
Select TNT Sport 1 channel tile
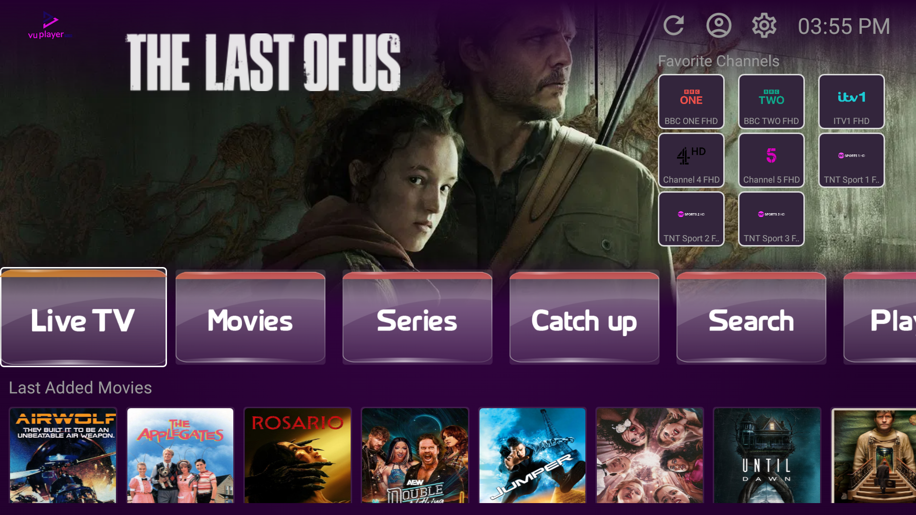(x=852, y=160)
